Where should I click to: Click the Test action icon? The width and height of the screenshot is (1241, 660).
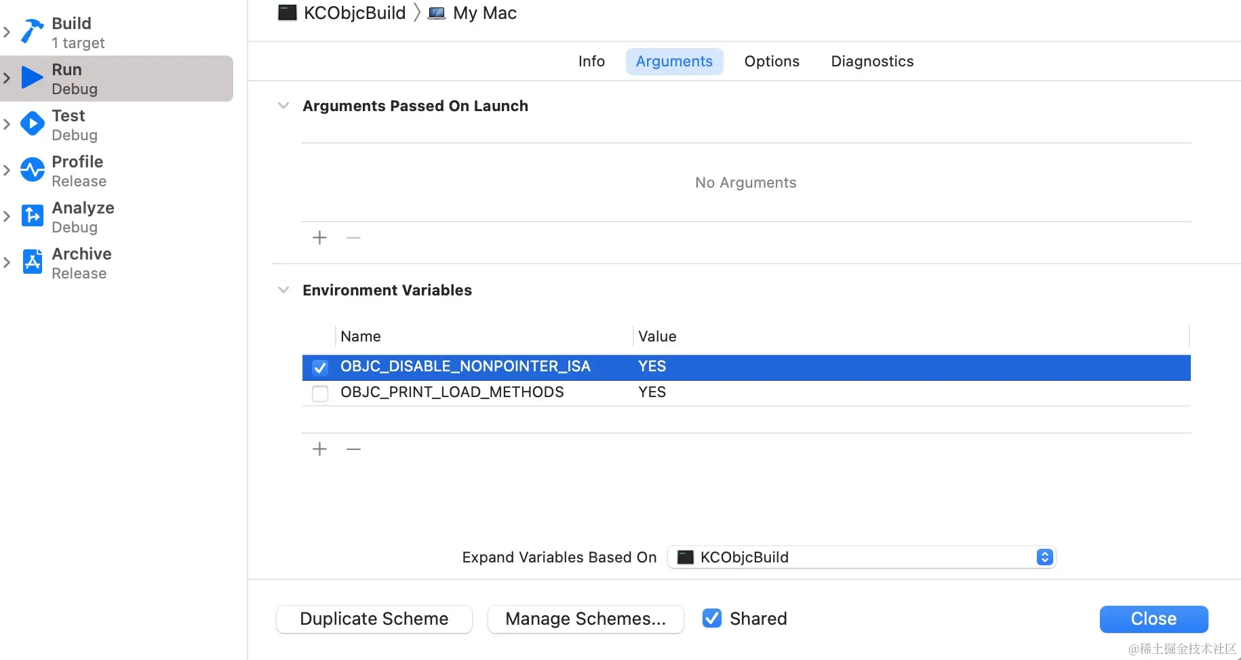pyautogui.click(x=32, y=123)
